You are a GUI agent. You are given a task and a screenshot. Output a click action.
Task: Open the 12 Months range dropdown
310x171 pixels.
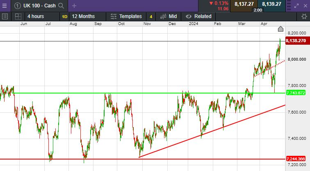tap(87, 16)
